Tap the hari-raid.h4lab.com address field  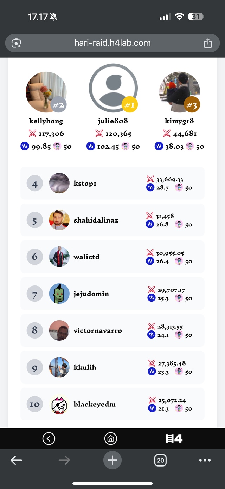pos(112,43)
